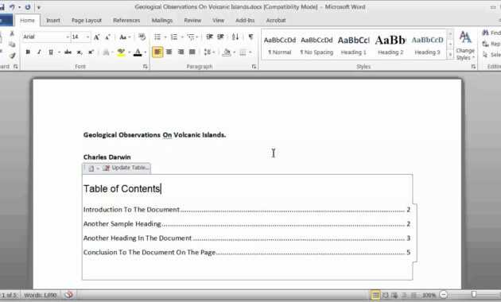
Task: Click the borders icon
Action: point(243,52)
